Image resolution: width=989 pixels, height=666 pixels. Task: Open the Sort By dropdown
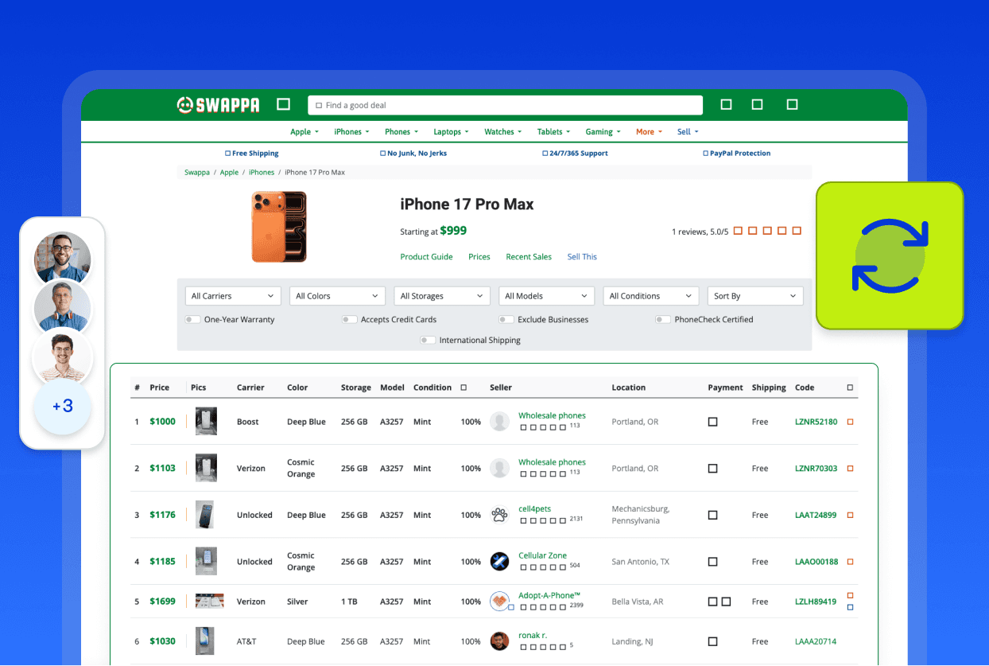[755, 296]
